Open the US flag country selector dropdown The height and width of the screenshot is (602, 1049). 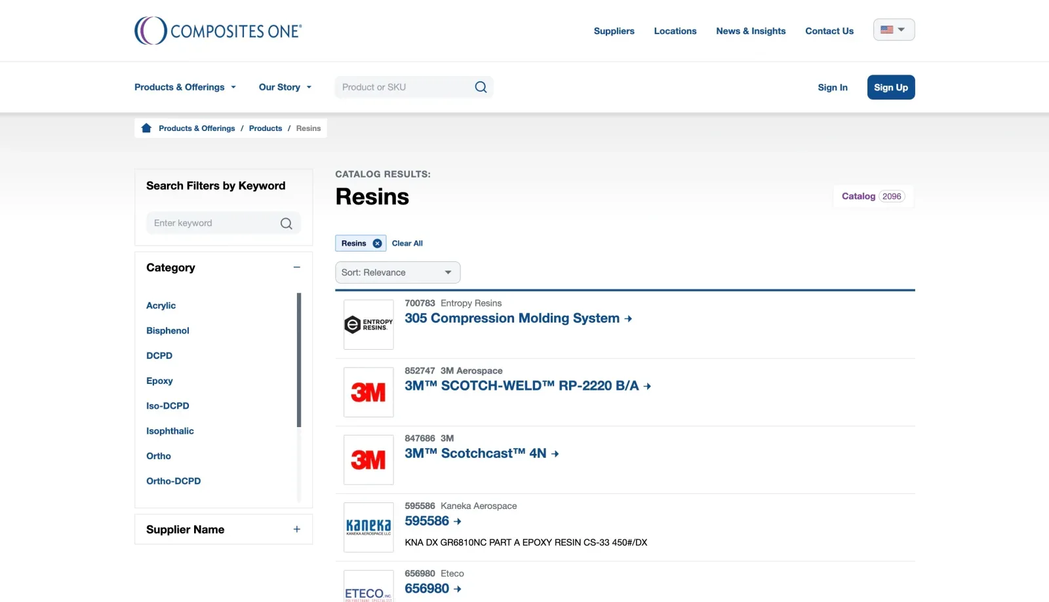pos(894,29)
